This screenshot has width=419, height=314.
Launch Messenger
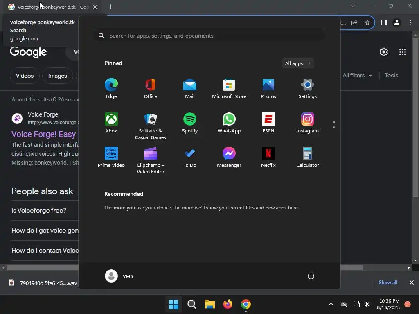(229, 157)
